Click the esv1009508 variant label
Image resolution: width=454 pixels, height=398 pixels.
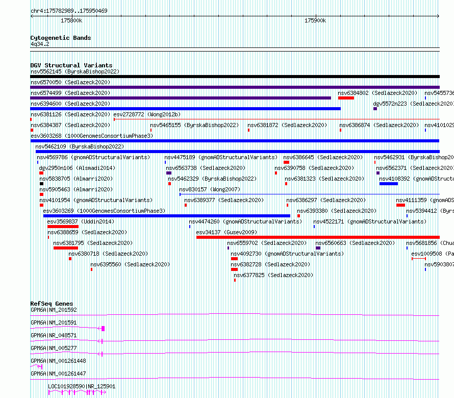click(432, 254)
